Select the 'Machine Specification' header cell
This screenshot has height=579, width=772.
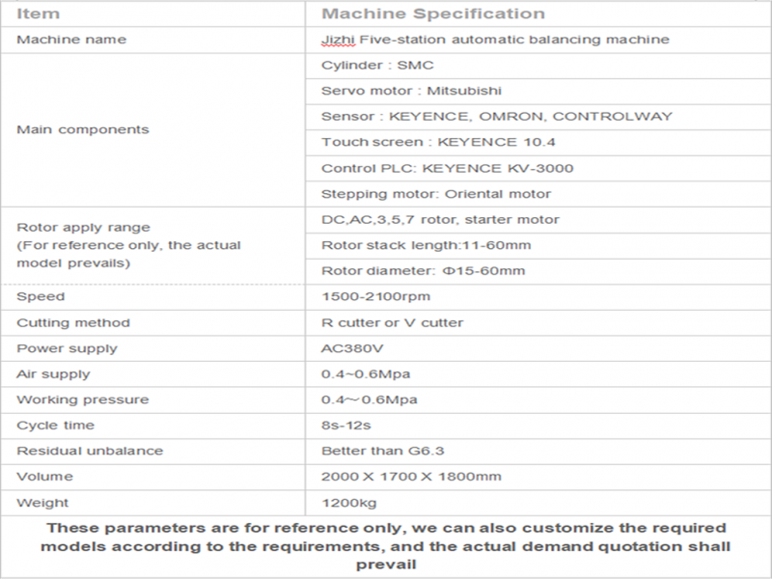point(538,14)
